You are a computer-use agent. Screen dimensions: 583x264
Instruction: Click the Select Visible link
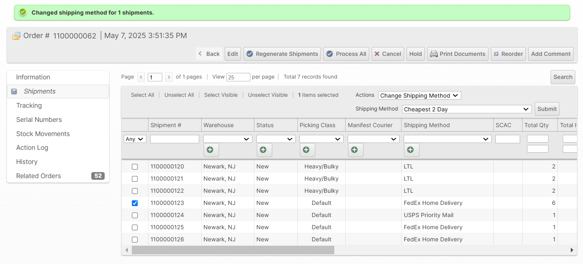click(221, 95)
